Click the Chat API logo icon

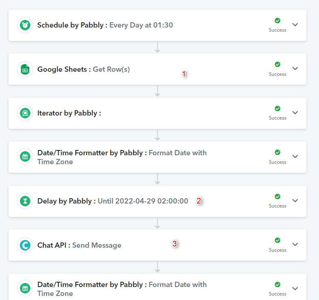coord(25,245)
